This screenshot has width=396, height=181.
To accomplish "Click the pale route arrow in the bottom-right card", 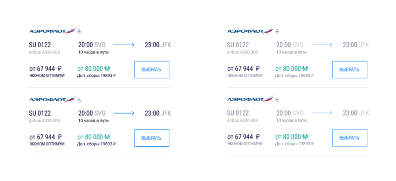I will point(322,114).
